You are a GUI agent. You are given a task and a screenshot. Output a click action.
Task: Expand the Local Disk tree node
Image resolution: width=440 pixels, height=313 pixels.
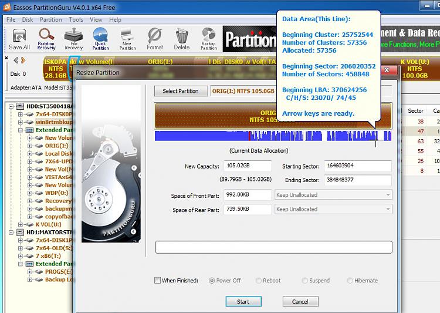pos(30,154)
